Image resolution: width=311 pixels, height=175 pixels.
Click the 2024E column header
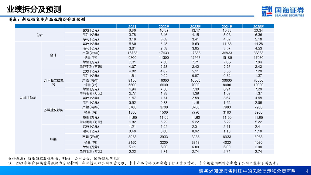tap(227, 27)
